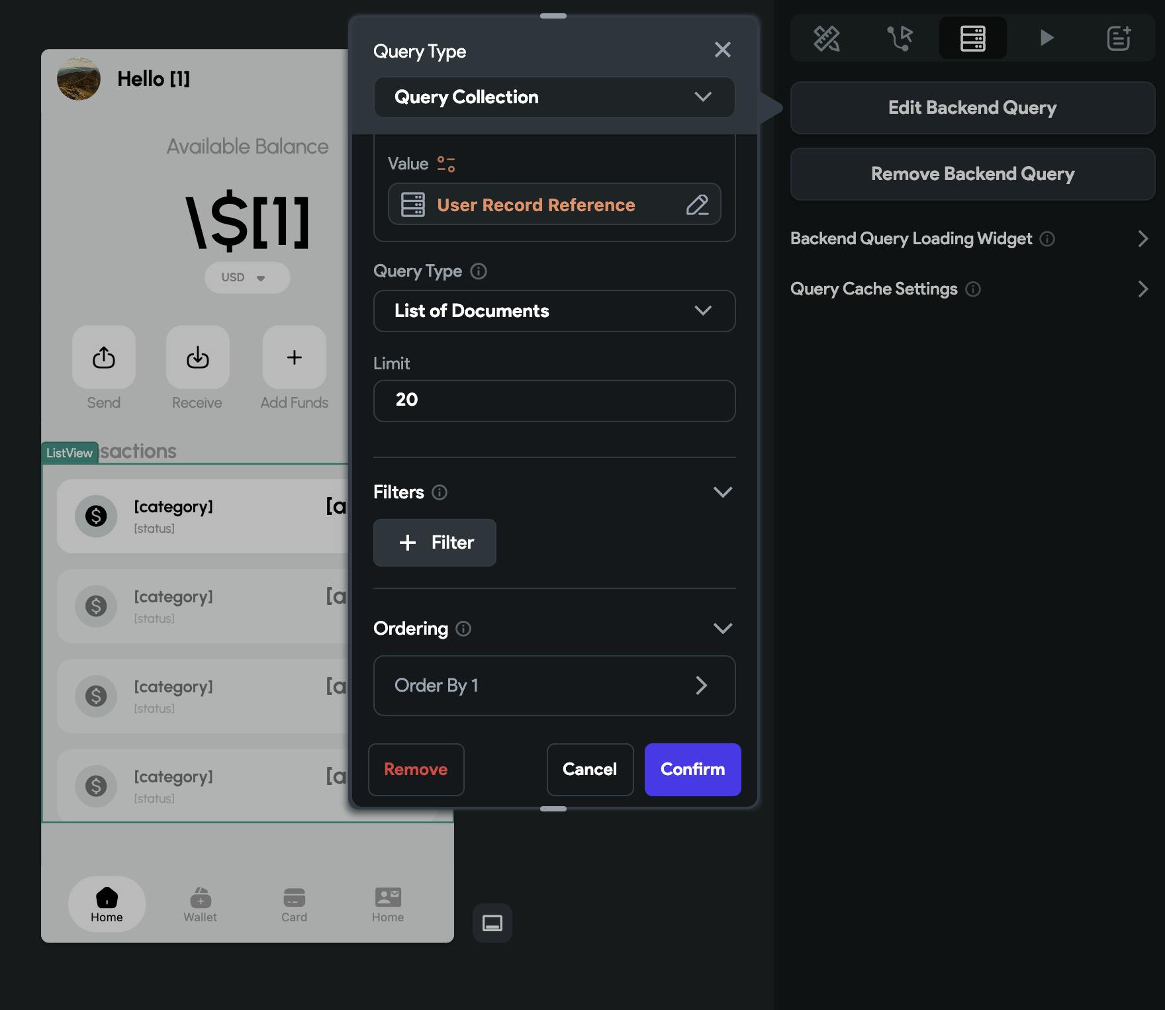The width and height of the screenshot is (1165, 1010).
Task: Open the Home tab with black house icon
Action: pos(107,904)
